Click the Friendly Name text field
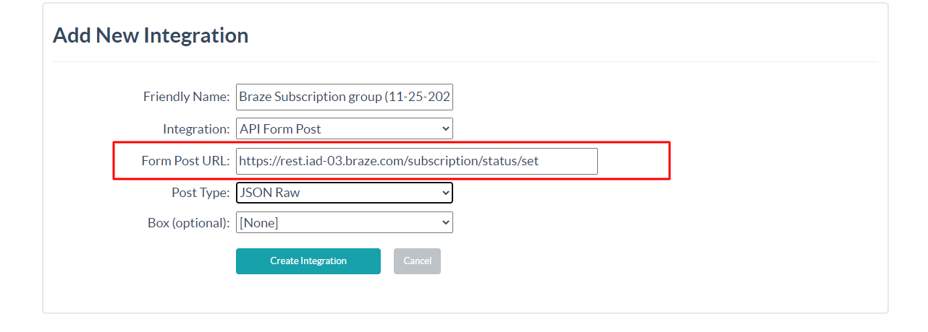 click(345, 97)
